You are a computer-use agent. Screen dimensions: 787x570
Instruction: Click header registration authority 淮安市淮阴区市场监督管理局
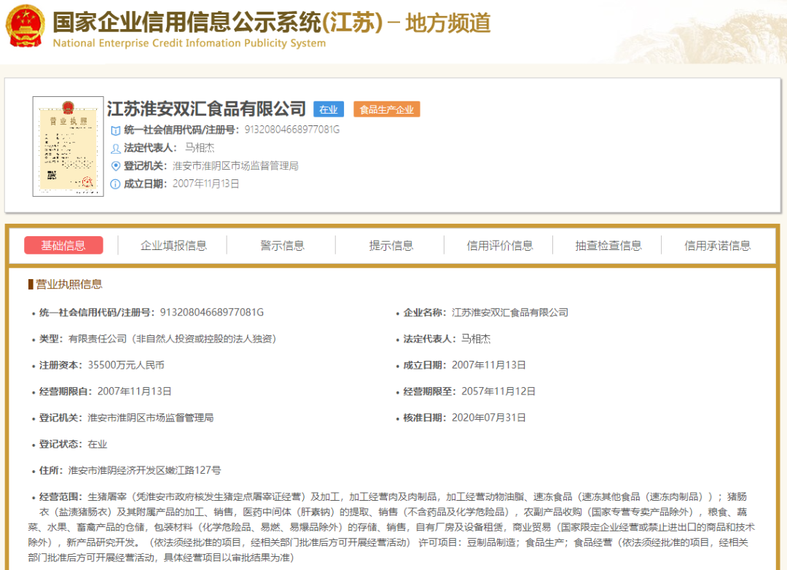pos(235,165)
